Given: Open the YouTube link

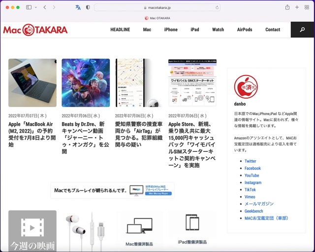Looking at the screenshot, I should click(x=252, y=175).
